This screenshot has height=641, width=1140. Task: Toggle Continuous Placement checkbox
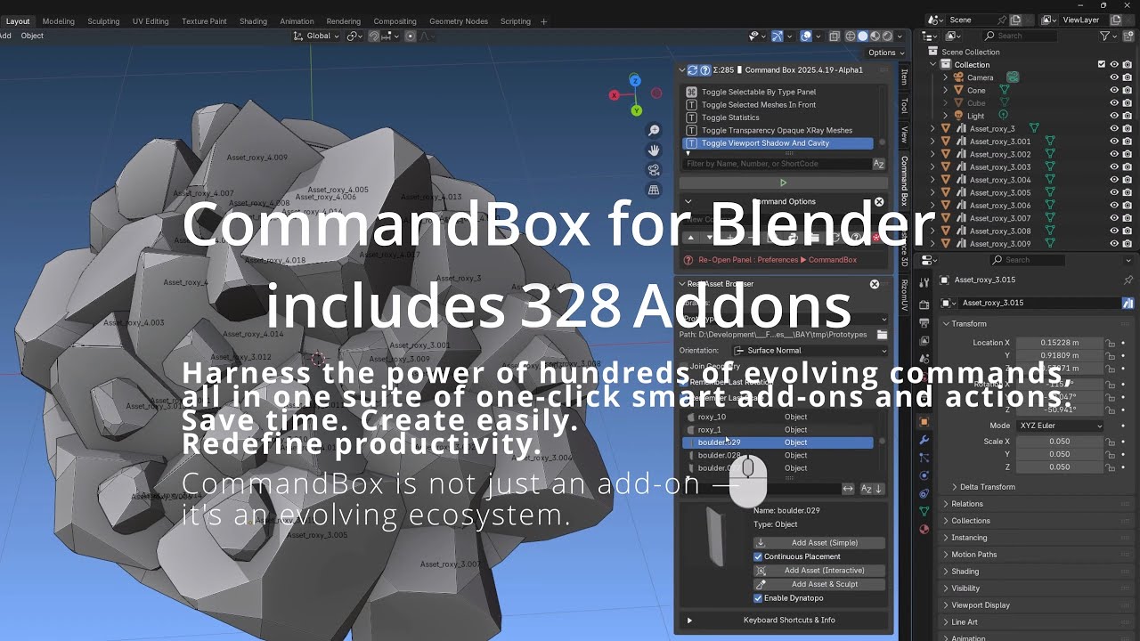pos(758,556)
